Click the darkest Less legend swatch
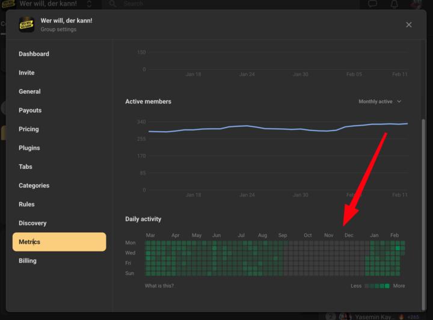 tap(367, 286)
